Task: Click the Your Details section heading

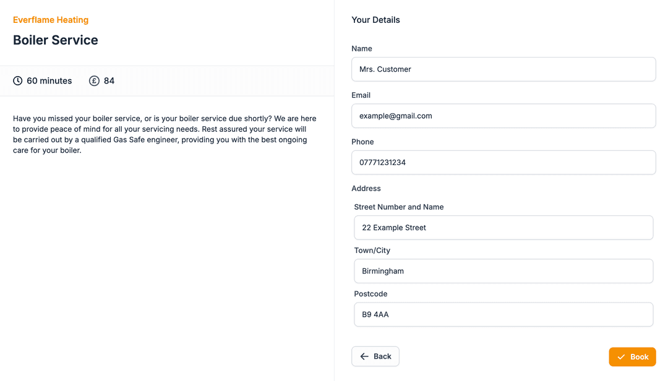Action: 375,20
